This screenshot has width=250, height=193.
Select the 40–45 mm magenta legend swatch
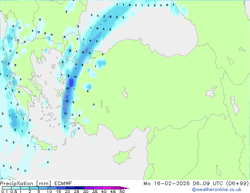coord(107,188)
